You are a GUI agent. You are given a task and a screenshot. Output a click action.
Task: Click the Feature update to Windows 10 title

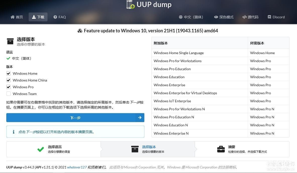(x=151, y=31)
